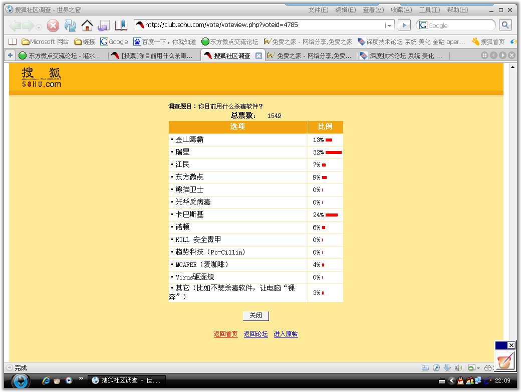Launch Internet Explorer from quick launch
The width and height of the screenshot is (521, 392).
point(47,381)
